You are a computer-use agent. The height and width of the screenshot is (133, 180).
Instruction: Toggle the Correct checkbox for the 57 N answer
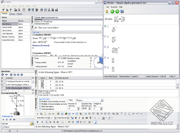(x=42, y=84)
